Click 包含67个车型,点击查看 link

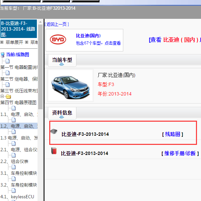98,43
